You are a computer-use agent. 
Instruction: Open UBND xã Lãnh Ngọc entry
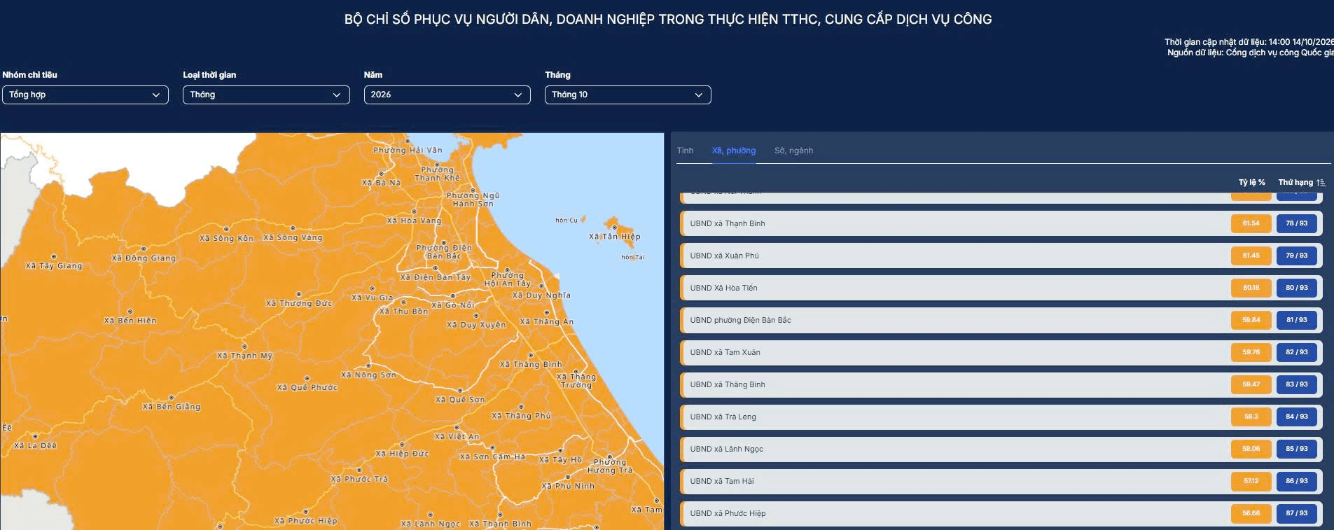pyautogui.click(x=1001, y=449)
